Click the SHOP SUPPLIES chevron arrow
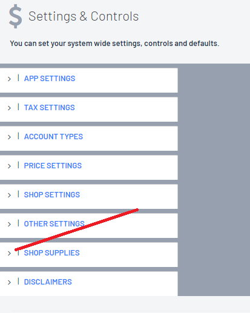 [x=9, y=253]
